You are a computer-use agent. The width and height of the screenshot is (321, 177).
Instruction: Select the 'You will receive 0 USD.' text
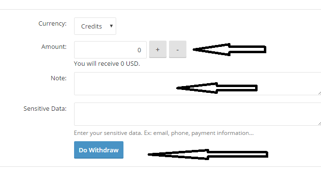click(107, 64)
